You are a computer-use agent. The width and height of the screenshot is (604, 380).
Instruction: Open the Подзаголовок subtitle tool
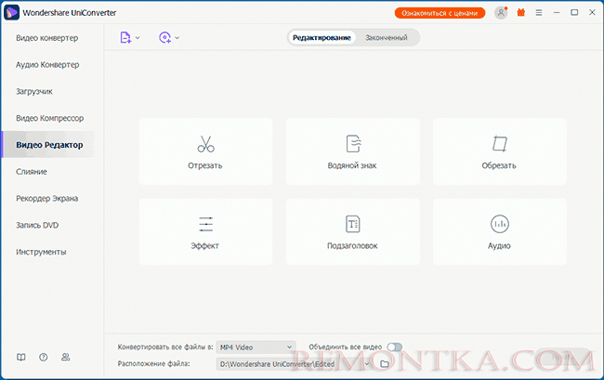coord(352,231)
